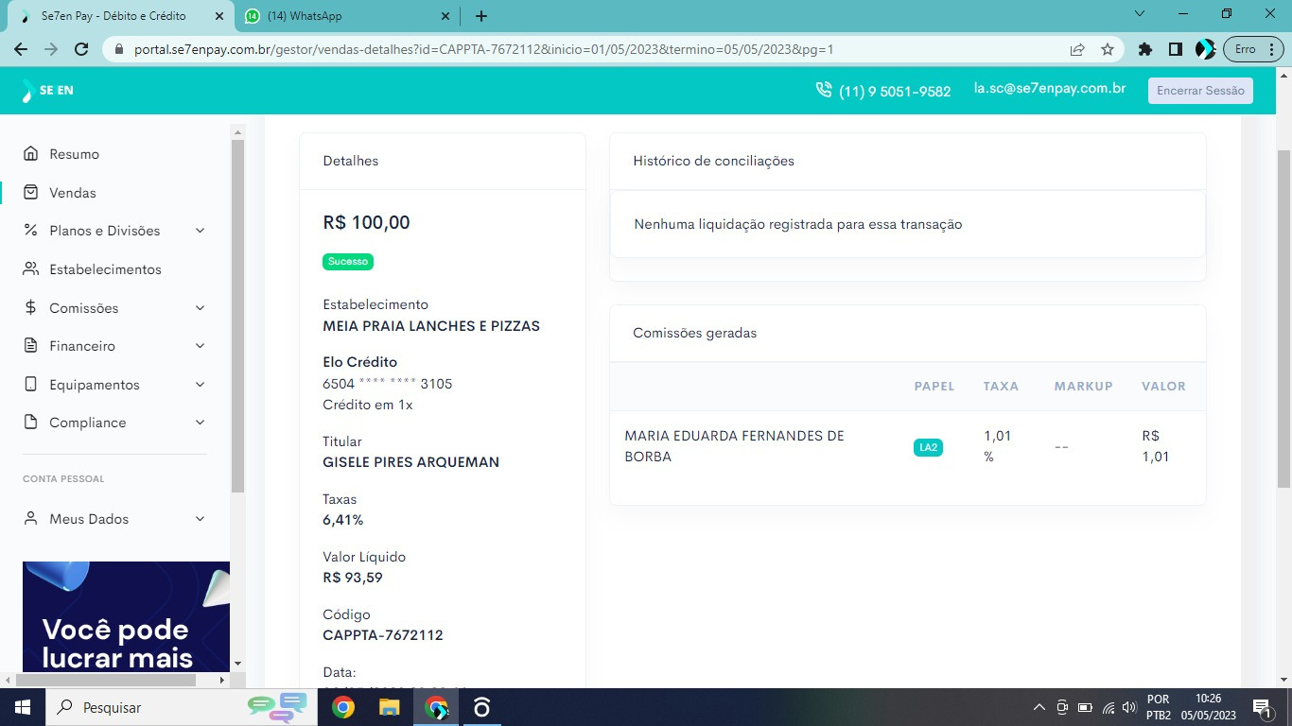Click the code CAPPTA-7672112
The image size is (1292, 726).
coord(383,635)
